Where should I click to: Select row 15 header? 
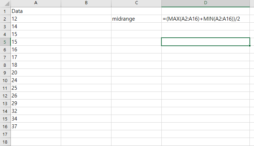(5, 119)
